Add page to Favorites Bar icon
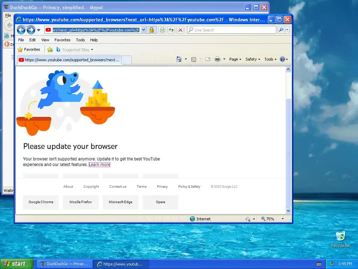The width and height of the screenshot is (358, 269). coord(50,49)
